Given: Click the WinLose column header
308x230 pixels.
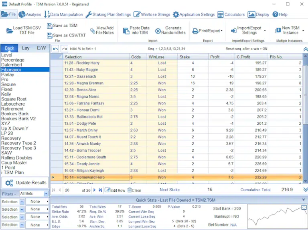Looking at the screenshot, I should (162, 57).
